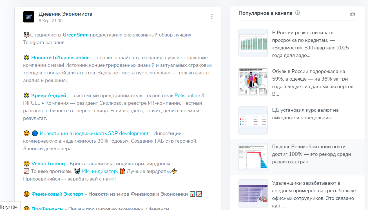Click the thumbs-up icon in the popular panel

(x=353, y=13)
